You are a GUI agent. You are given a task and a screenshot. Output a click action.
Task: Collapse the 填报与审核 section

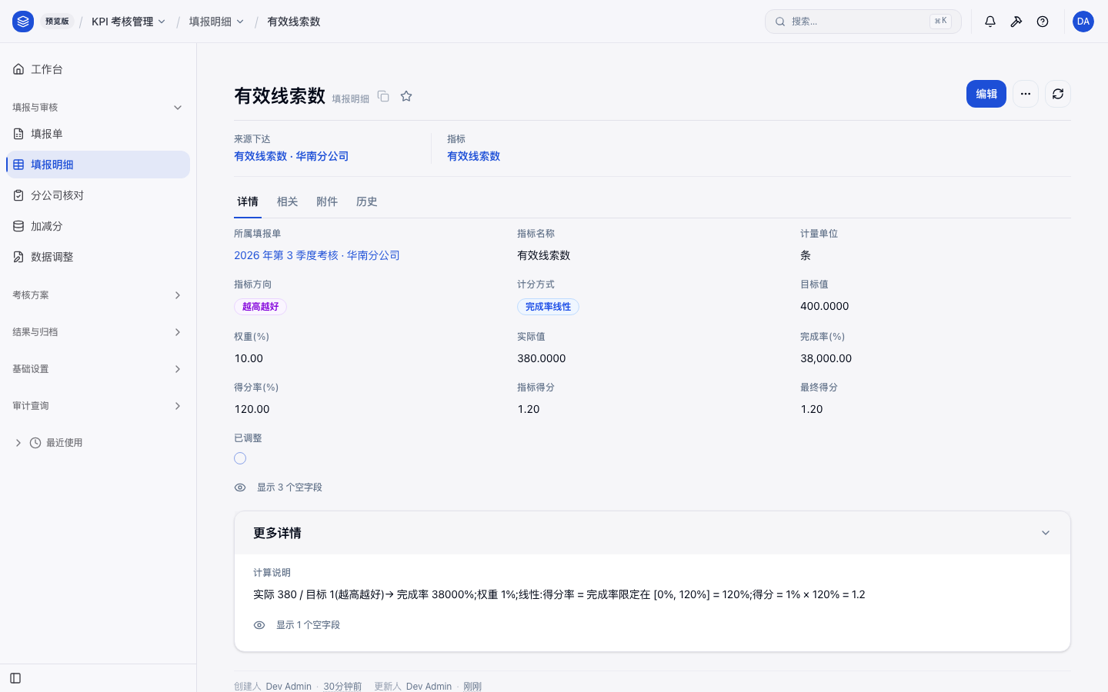click(x=98, y=108)
